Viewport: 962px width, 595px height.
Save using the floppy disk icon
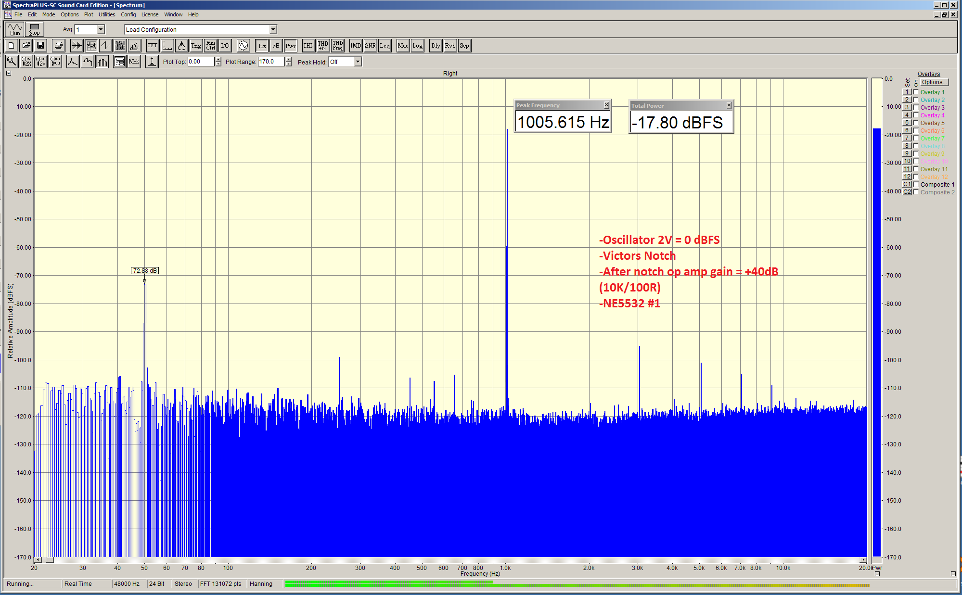tap(40, 46)
